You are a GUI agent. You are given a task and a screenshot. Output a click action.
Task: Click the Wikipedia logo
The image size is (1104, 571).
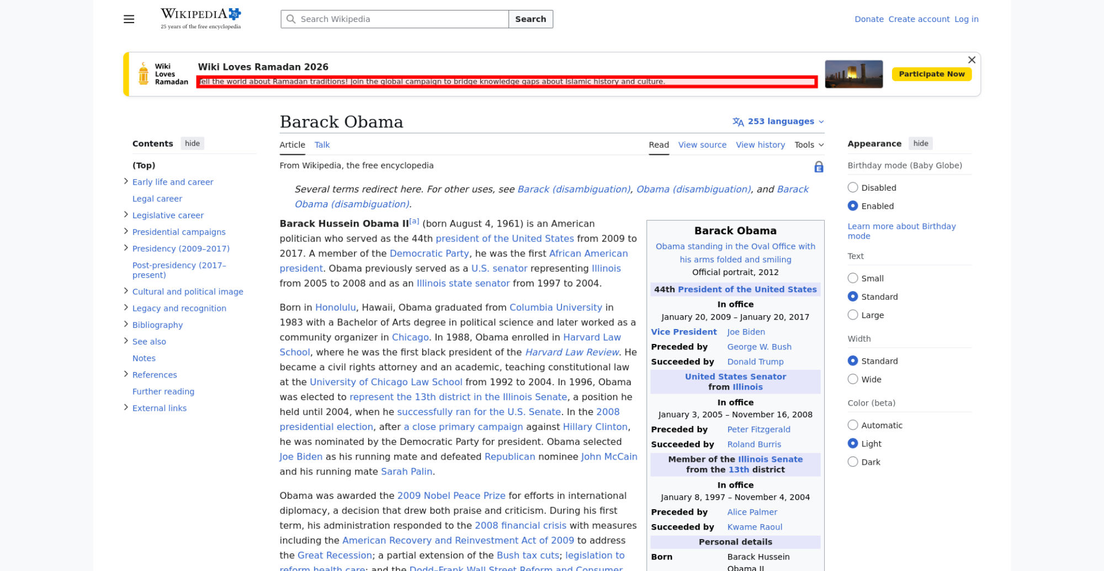(x=200, y=18)
